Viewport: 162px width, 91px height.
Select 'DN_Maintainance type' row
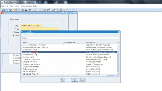pos(70,67)
